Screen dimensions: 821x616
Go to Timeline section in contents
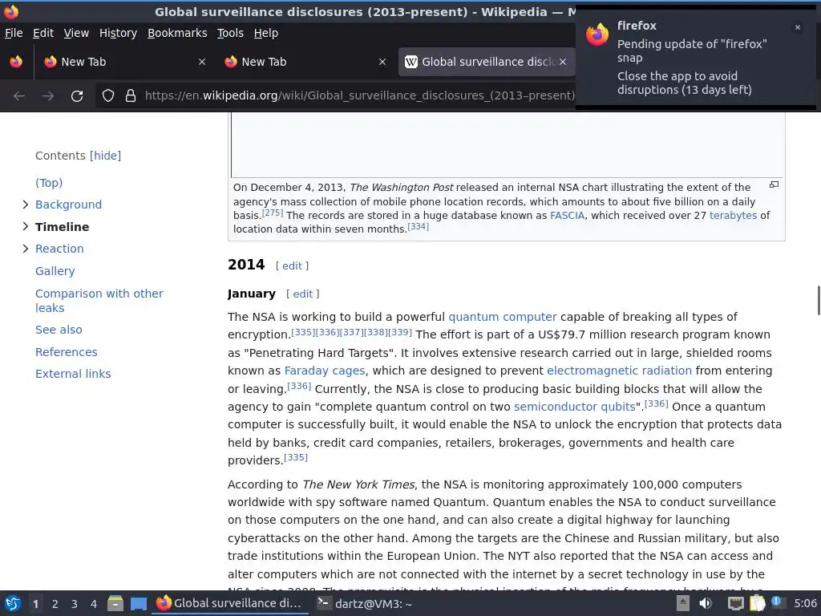pyautogui.click(x=63, y=227)
